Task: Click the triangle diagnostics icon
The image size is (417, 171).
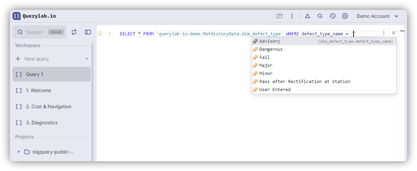Action: click(x=307, y=16)
